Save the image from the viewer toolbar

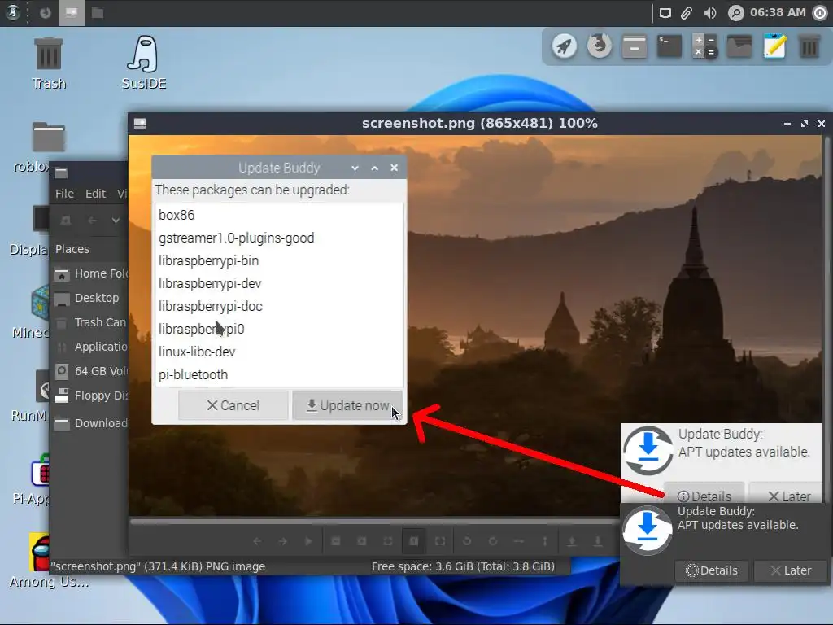598,541
